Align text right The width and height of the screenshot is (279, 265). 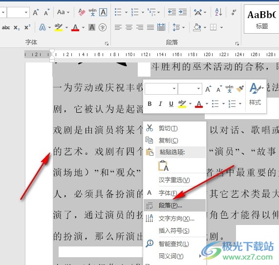tap(140, 27)
